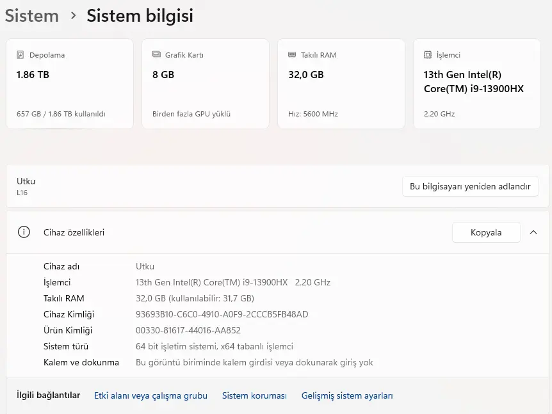This screenshot has width=552, height=414.
Task: Select the '2.20 GHz' text in İşlemci card
Action: (439, 114)
